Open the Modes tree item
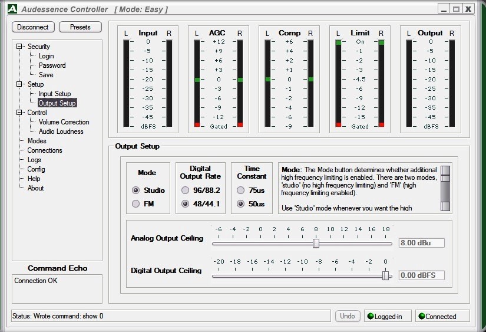Screen dimensions: 486x332 click(x=37, y=141)
